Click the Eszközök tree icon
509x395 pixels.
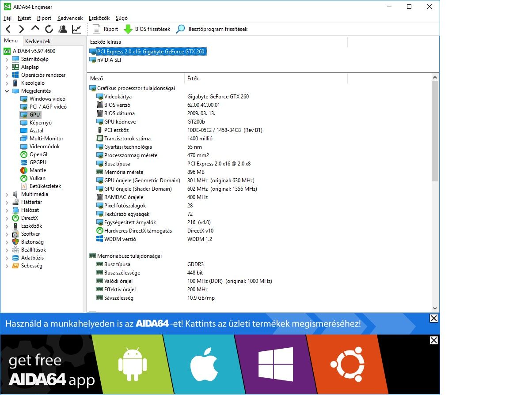(x=15, y=226)
